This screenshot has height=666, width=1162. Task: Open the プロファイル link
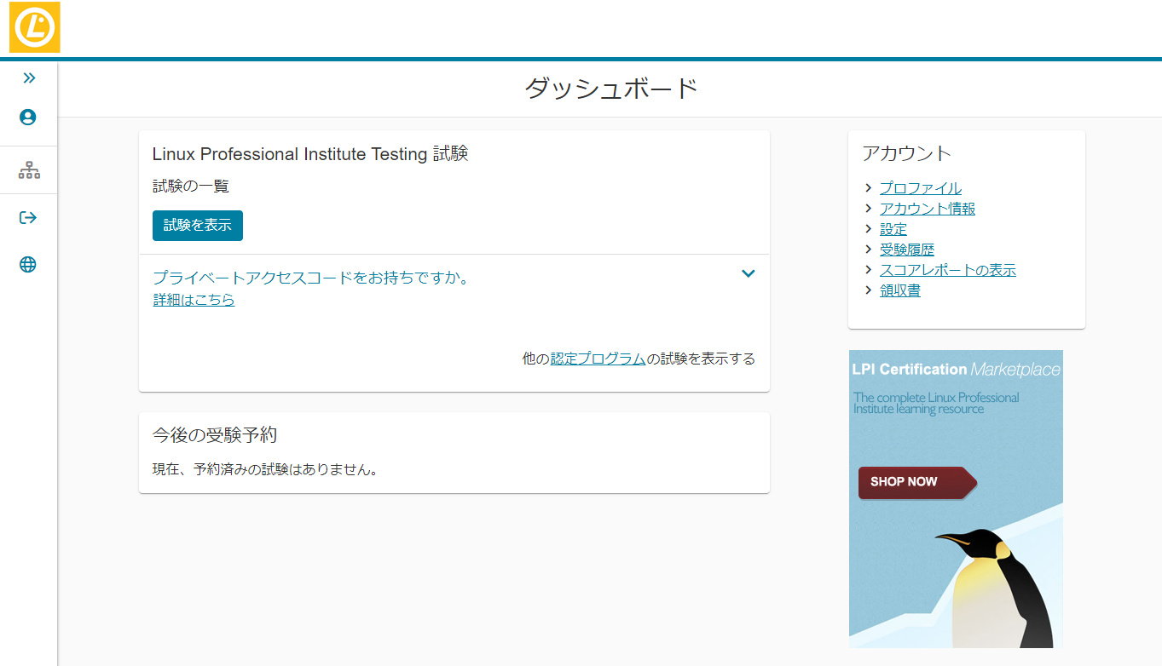[921, 188]
